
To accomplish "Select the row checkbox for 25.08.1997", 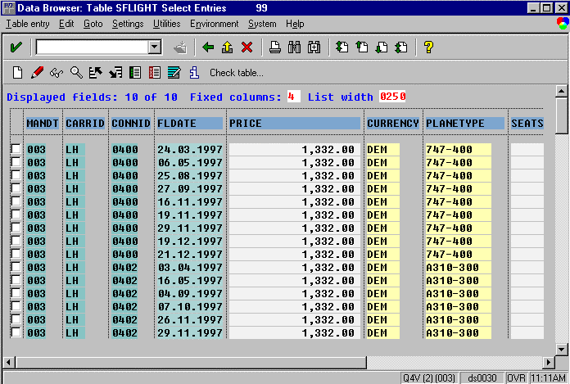I will 16,176.
